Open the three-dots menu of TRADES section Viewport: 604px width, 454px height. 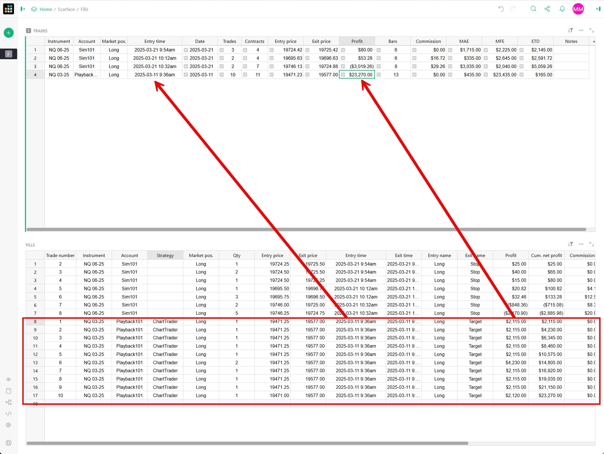pos(581,31)
